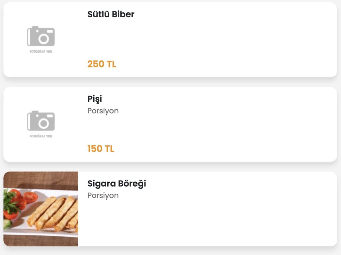Click the camera placeholder icon for Pişi

(x=41, y=121)
